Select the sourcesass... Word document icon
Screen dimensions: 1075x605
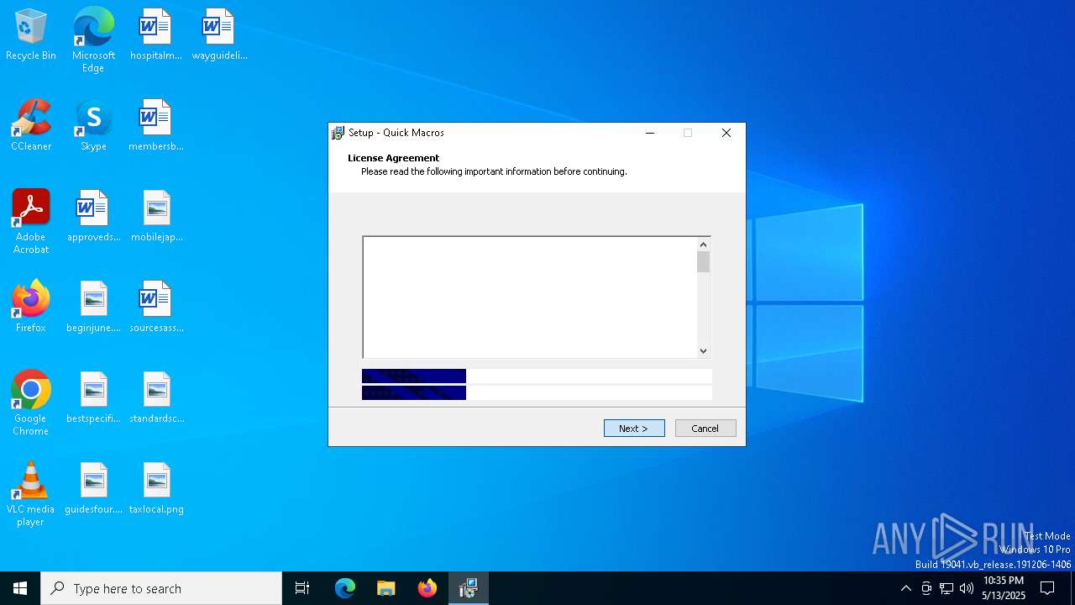pos(156,307)
